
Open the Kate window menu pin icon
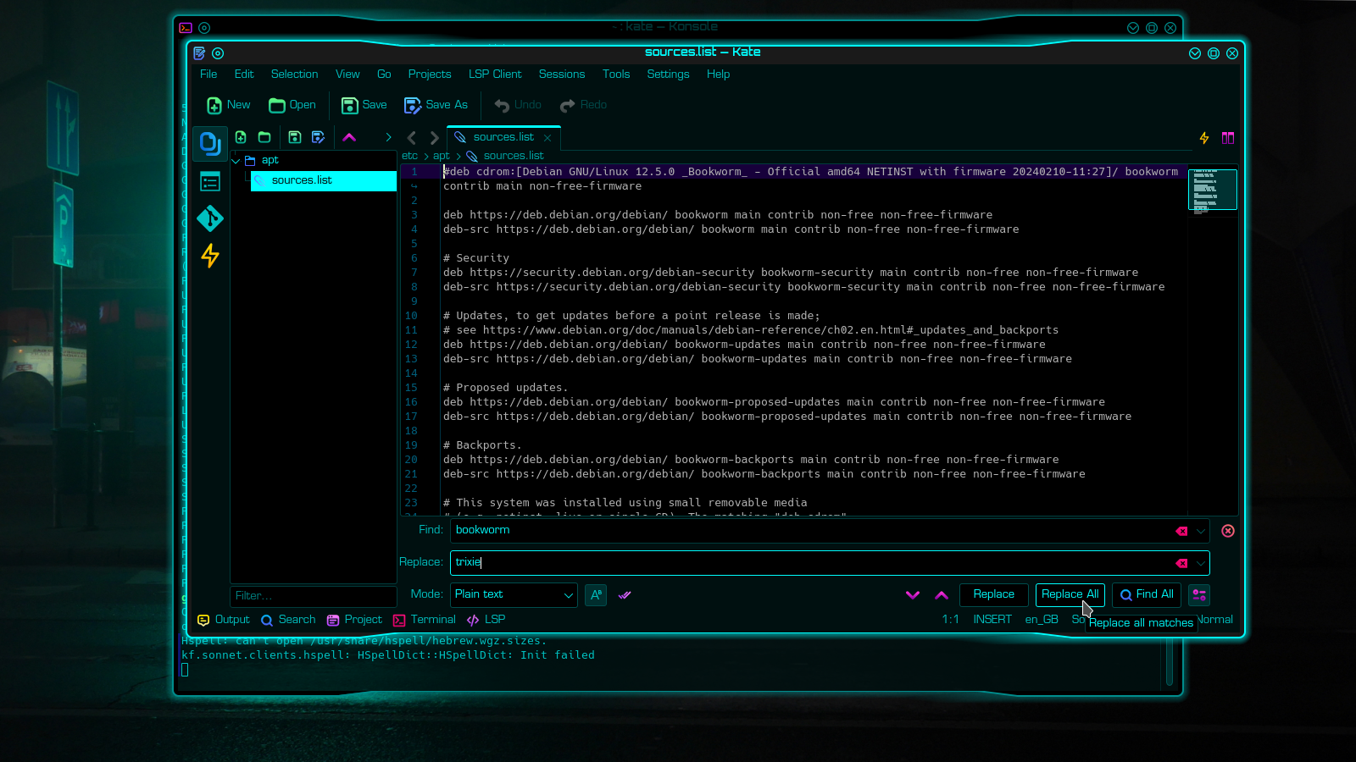pos(218,53)
